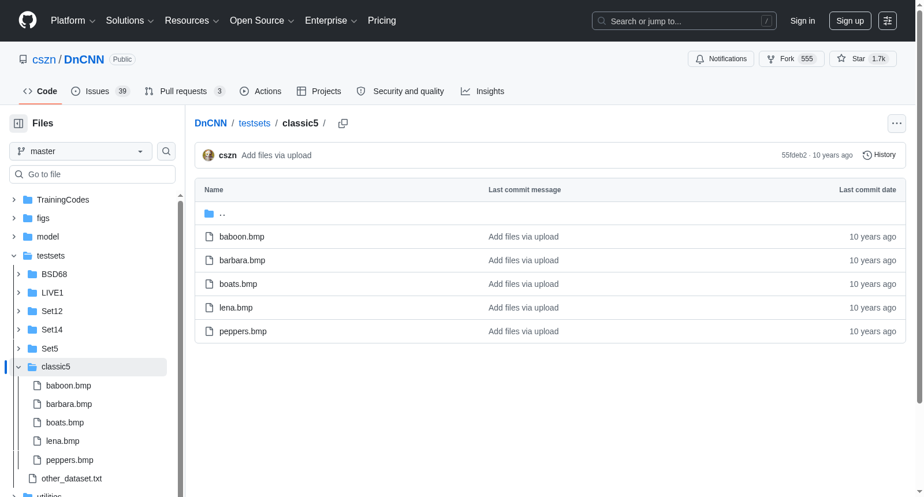Click the Sign up button

click(850, 21)
